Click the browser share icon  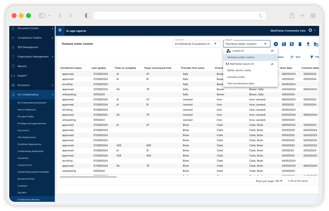[292, 16]
